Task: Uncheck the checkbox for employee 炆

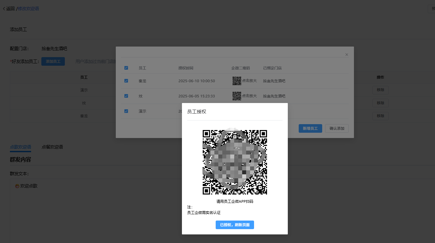Action: pyautogui.click(x=126, y=96)
